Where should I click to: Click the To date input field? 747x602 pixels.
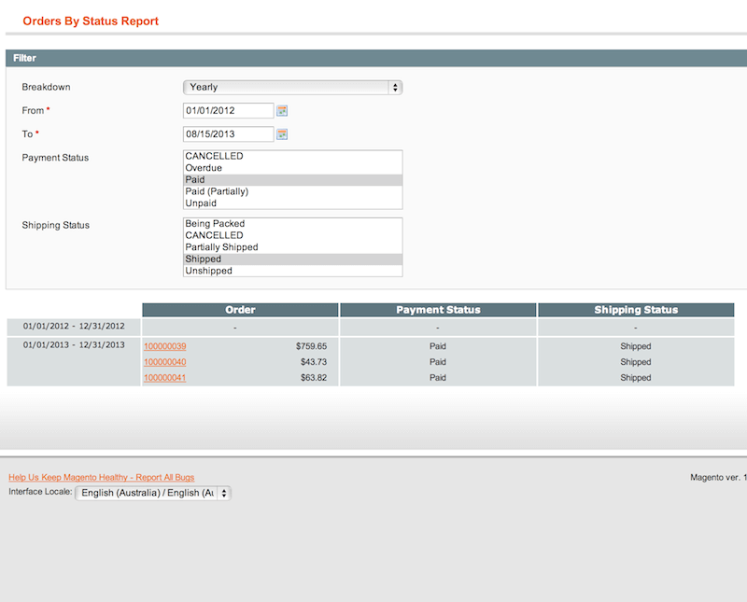[228, 133]
